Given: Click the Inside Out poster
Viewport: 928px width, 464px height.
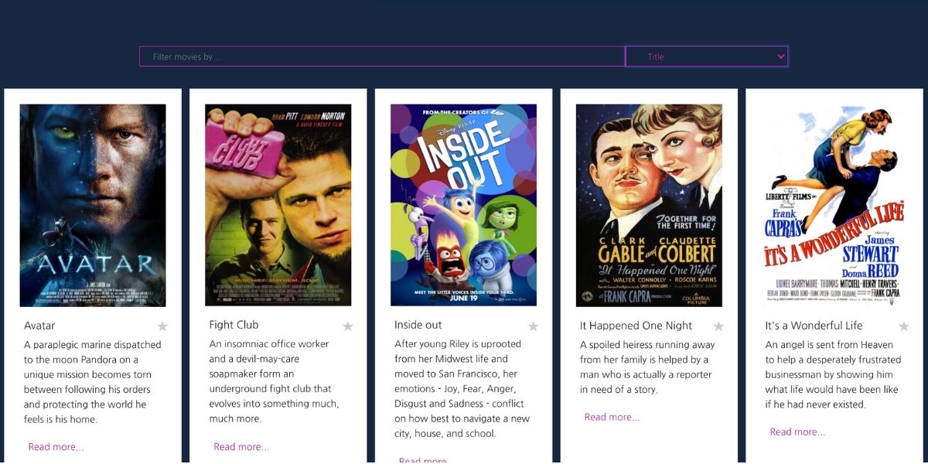Looking at the screenshot, I should click(464, 205).
